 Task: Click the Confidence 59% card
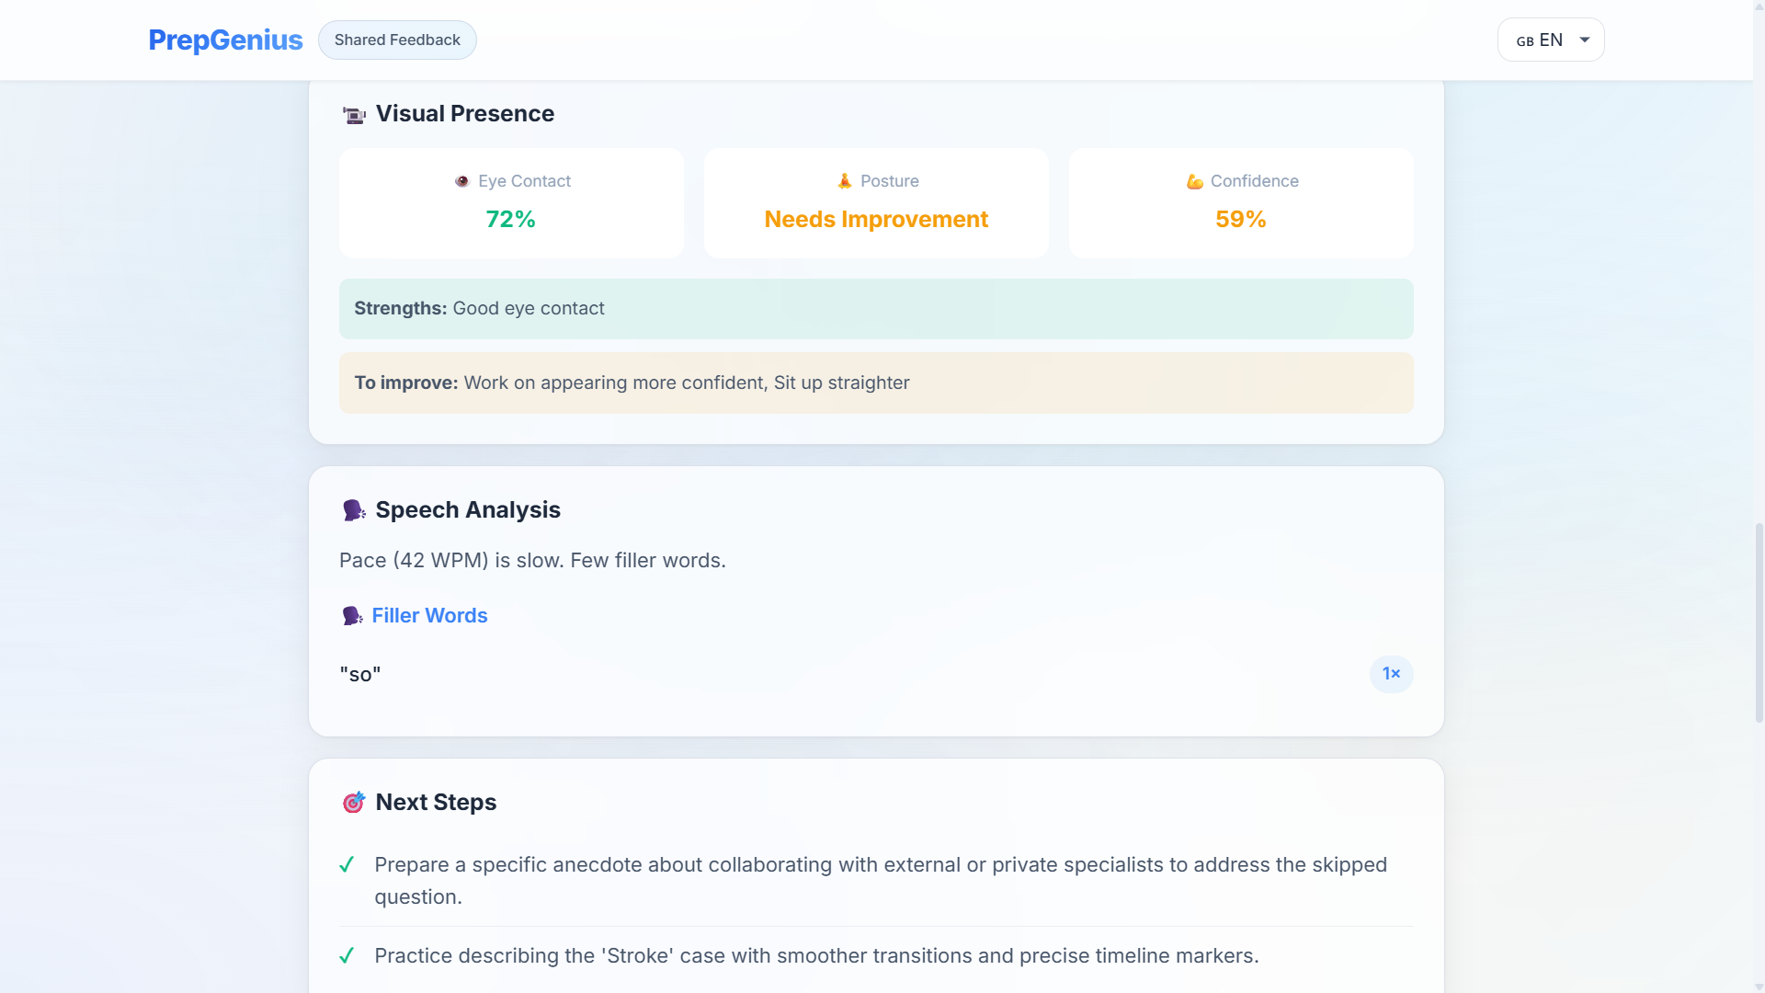pyautogui.click(x=1240, y=203)
